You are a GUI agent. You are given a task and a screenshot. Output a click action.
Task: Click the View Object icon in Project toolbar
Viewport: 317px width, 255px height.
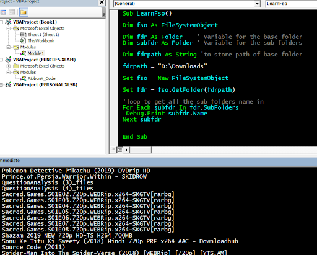(x=12, y=12)
